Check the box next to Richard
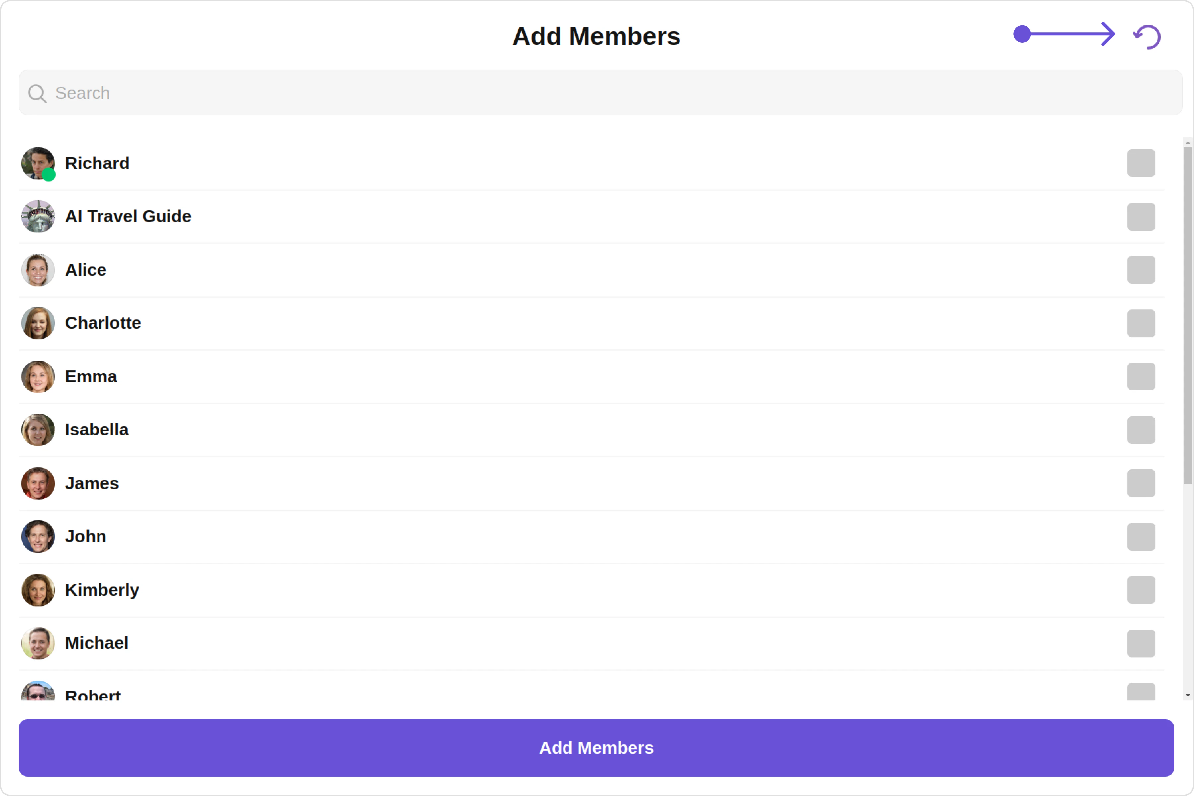Viewport: 1194px width, 796px height. (x=1141, y=164)
